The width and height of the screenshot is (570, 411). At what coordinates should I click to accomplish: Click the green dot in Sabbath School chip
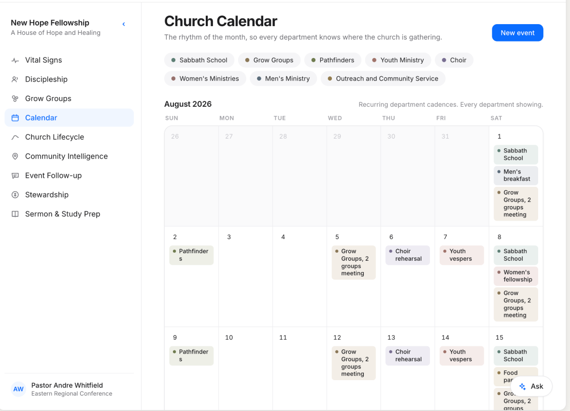173,60
